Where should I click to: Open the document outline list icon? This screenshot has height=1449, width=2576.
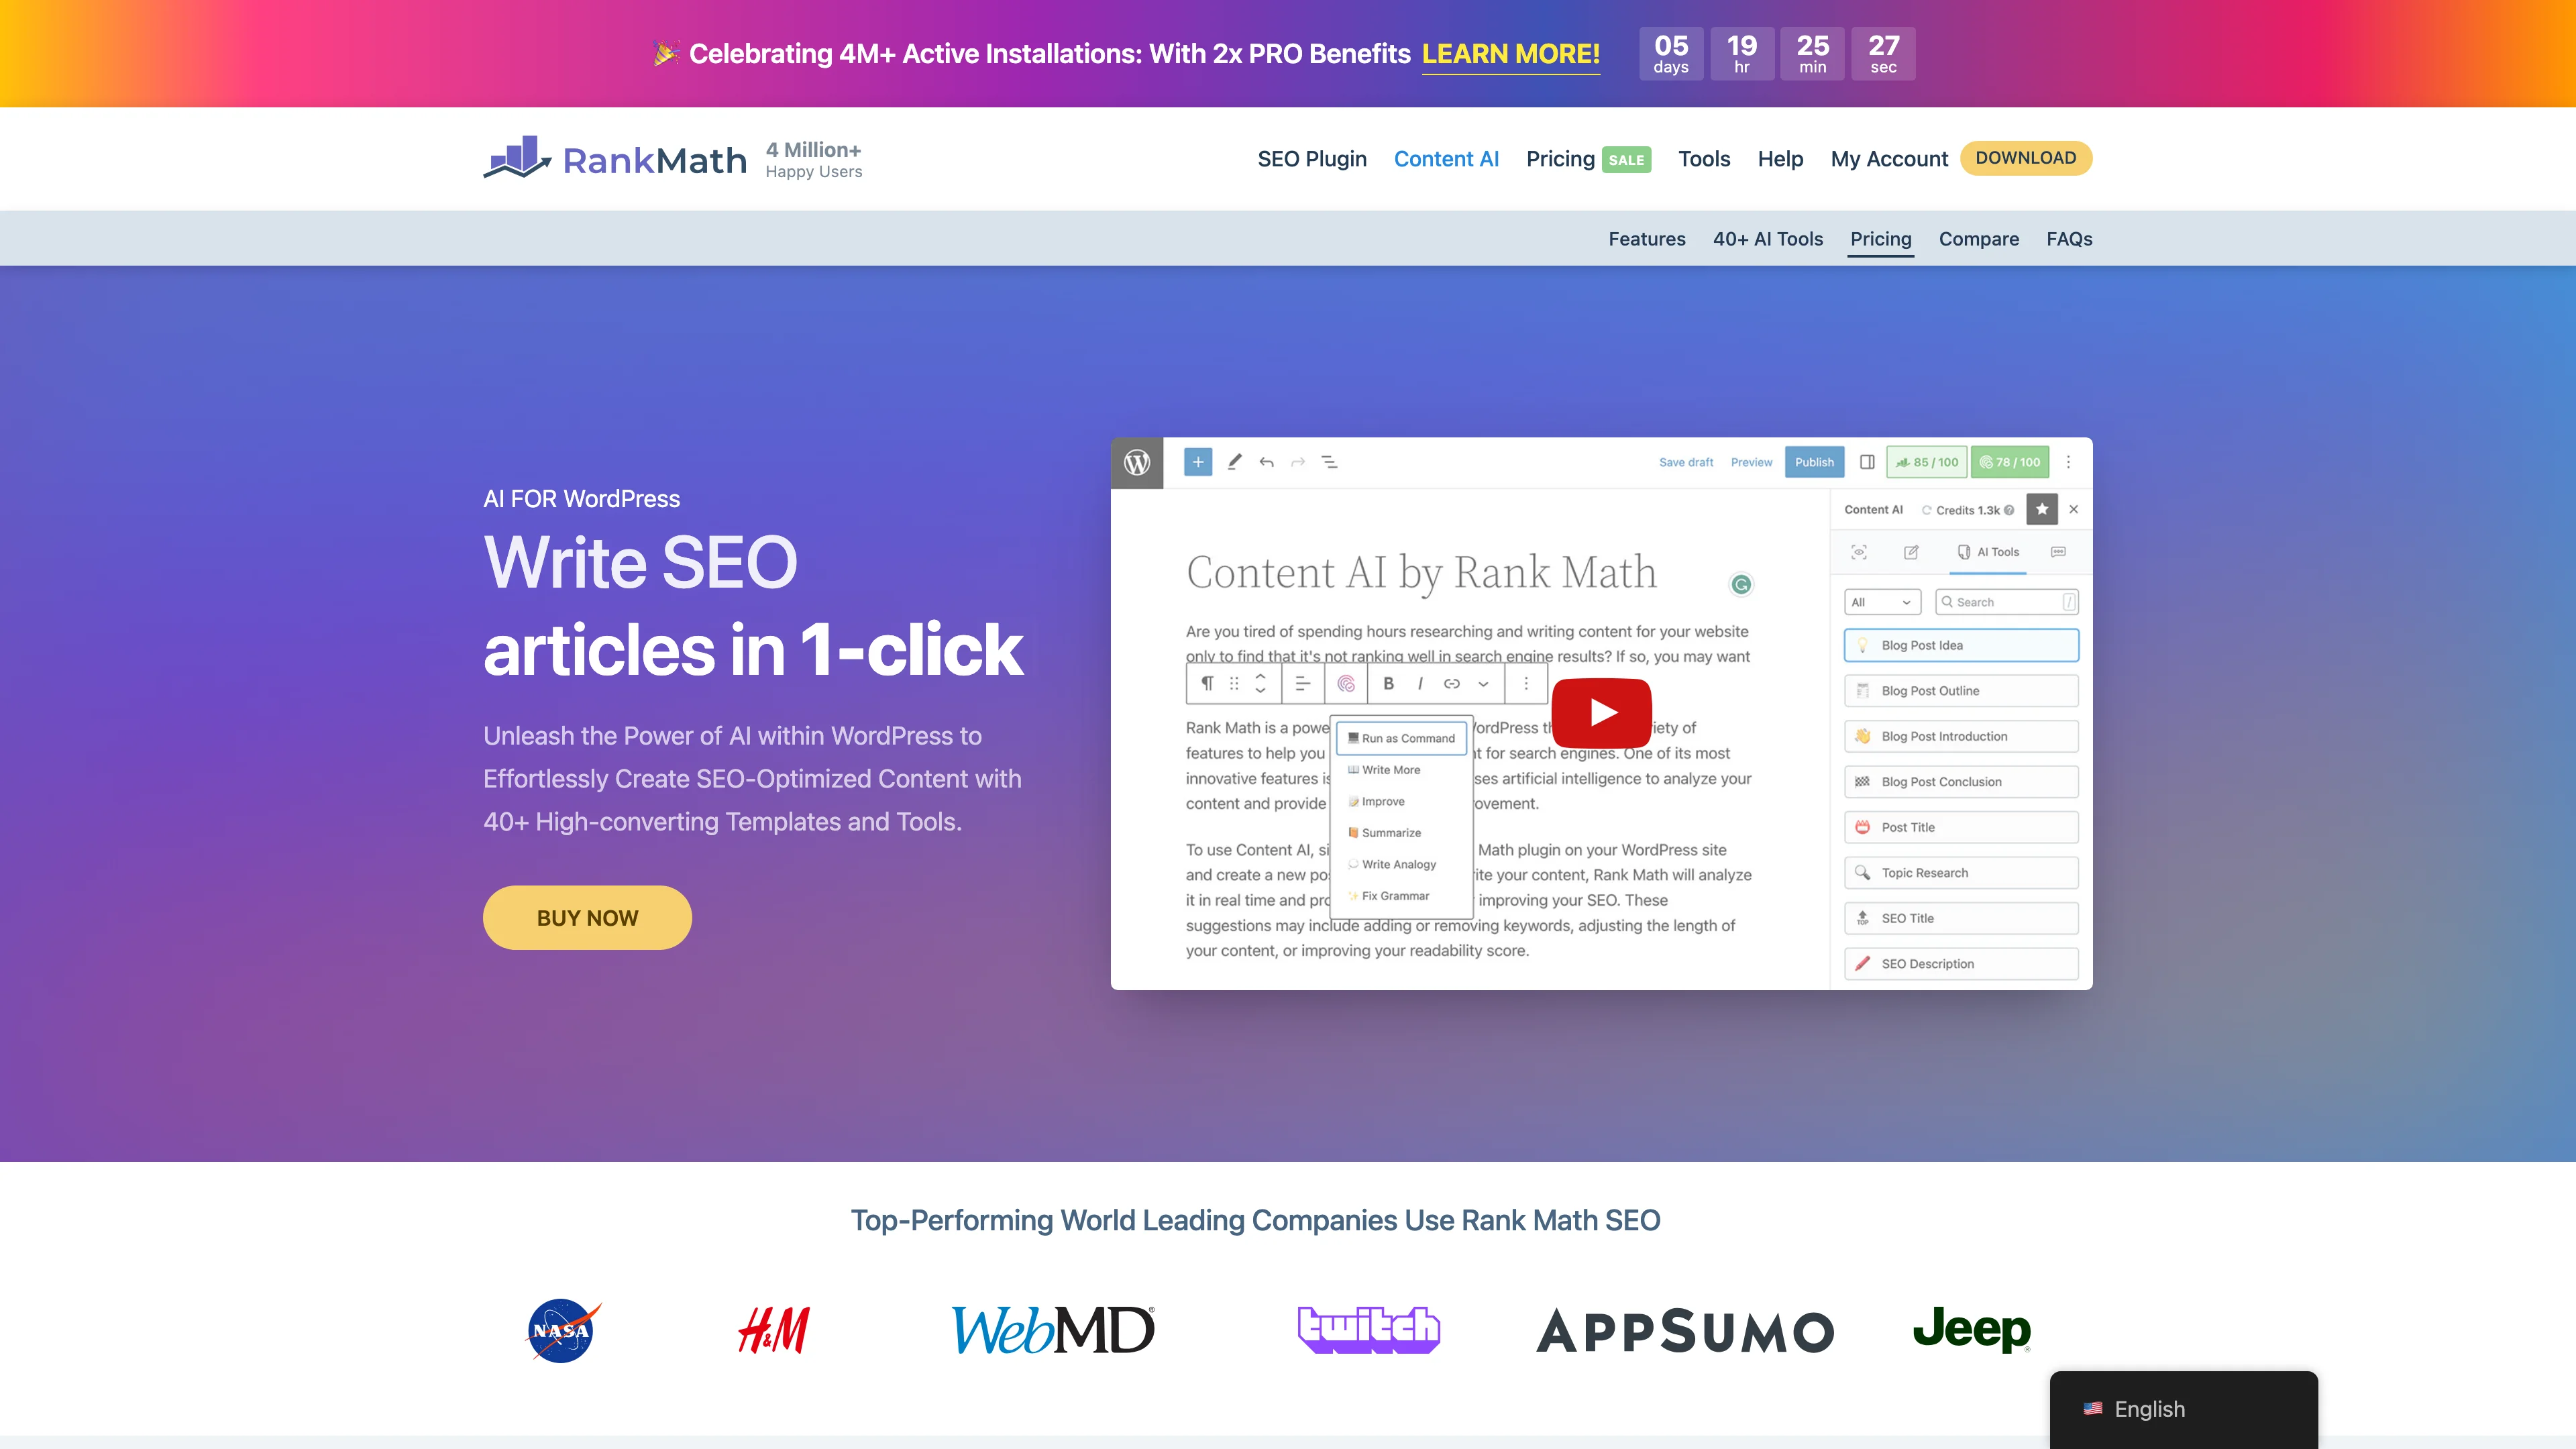coord(1330,462)
